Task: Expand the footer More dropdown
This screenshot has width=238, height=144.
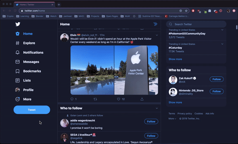Action: click(x=172, y=119)
